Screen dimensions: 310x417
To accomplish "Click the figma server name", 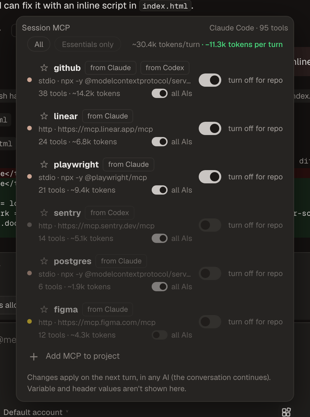I will [66, 309].
